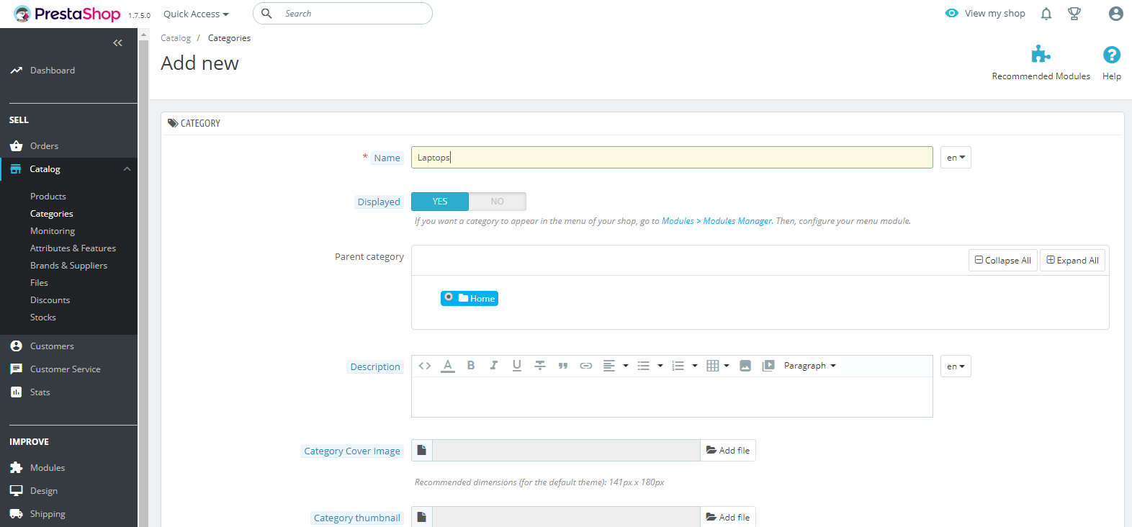
Task: Click the Collapse All button
Action: coord(1003,261)
